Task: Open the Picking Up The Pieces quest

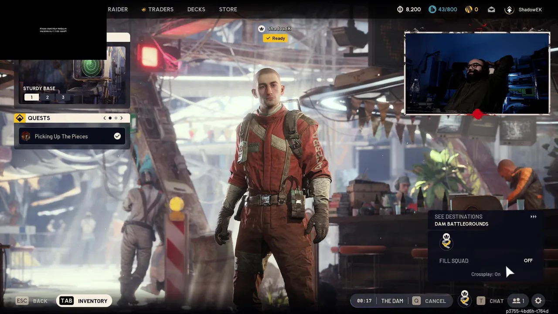Action: 72,137
